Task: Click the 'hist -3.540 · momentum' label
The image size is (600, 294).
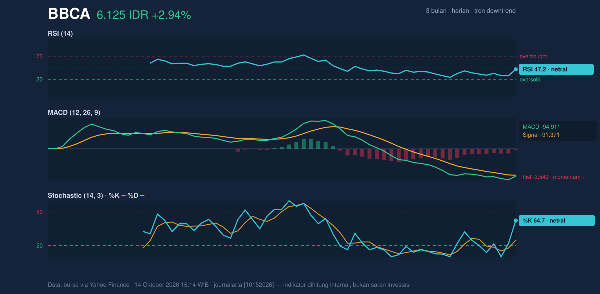Action: click(553, 177)
